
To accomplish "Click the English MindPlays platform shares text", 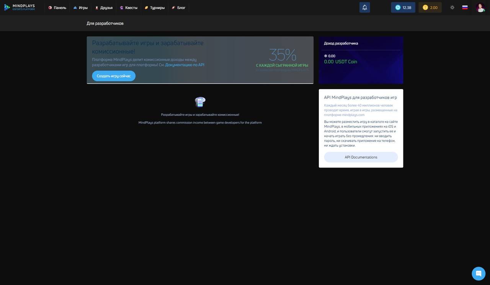I will pyautogui.click(x=200, y=122).
